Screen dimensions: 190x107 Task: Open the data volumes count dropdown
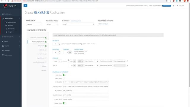pos(60,61)
